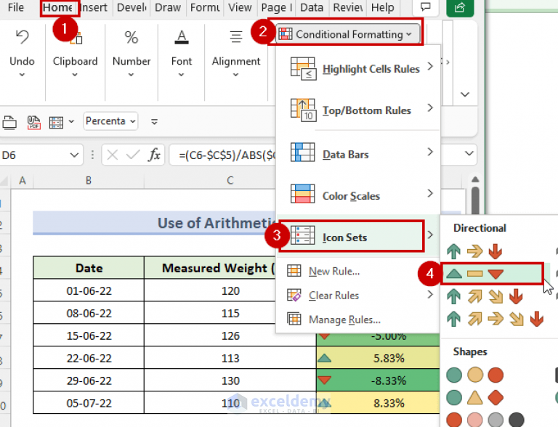This screenshot has height=427, width=558.
Task: Apply the 4 Arrows (Colored) icon set
Action: click(485, 296)
